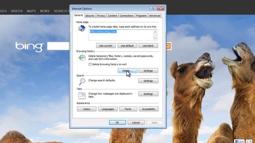Click the Fonts button

click(128, 109)
